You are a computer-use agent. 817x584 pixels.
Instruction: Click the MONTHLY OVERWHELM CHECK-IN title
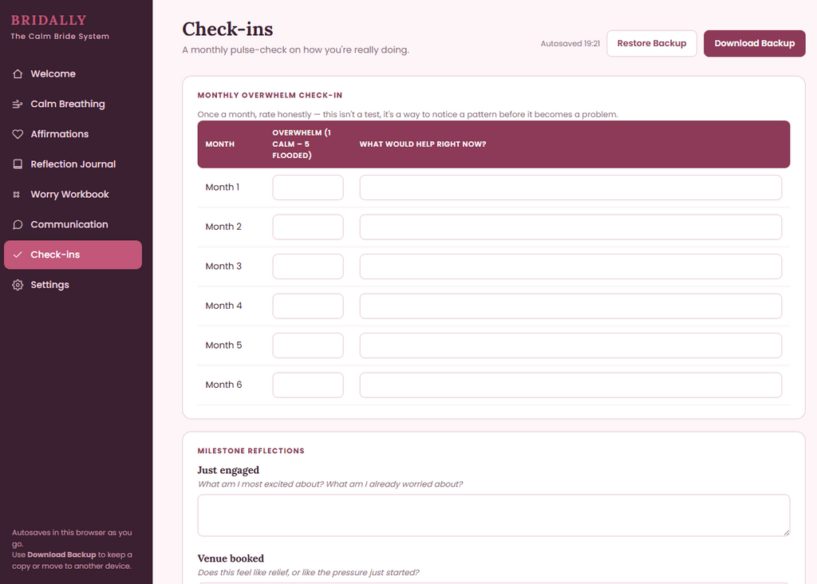tap(270, 95)
